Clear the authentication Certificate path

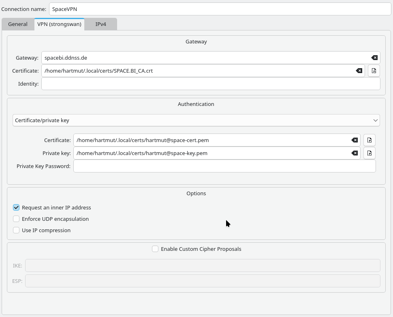355,140
